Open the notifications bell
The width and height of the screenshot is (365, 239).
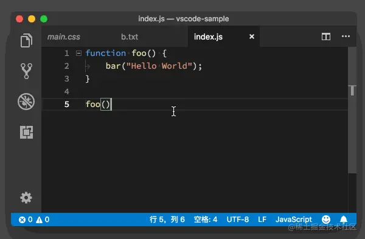pos(344,219)
